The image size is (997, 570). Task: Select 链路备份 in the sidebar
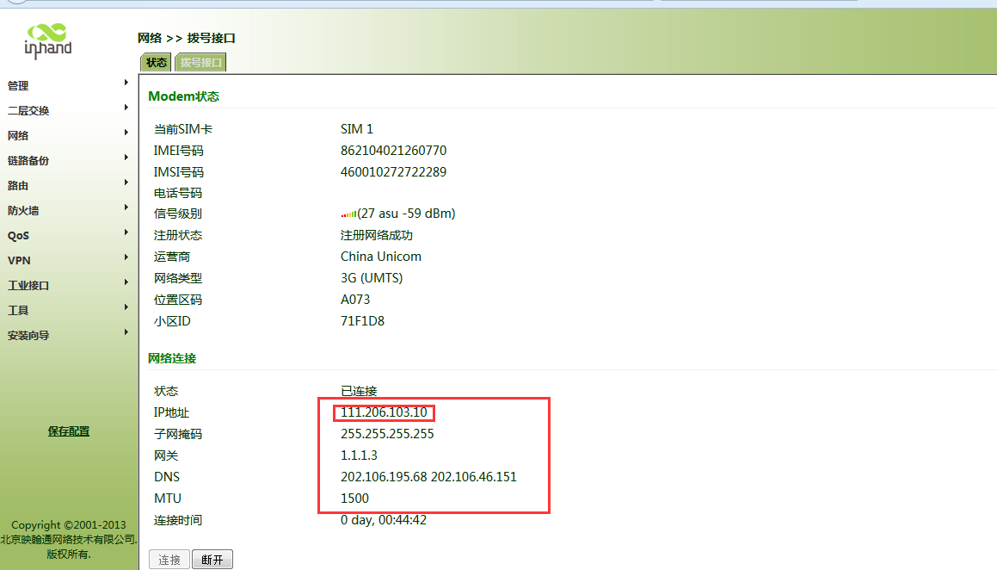coord(28,161)
